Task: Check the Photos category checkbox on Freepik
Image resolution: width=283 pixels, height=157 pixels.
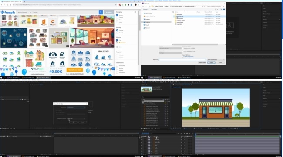Action: coord(117,17)
